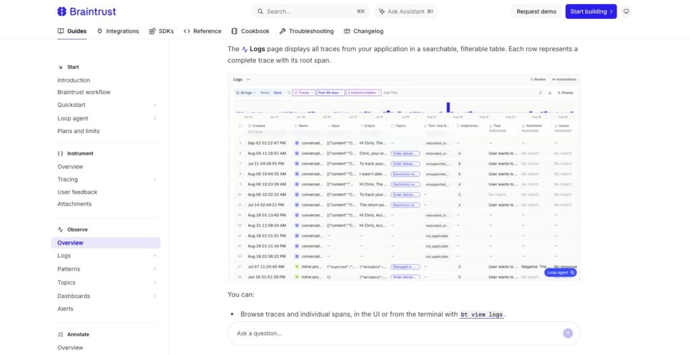The width and height of the screenshot is (690, 355).
Task: Expand the Tracing chevron
Action: click(x=155, y=180)
